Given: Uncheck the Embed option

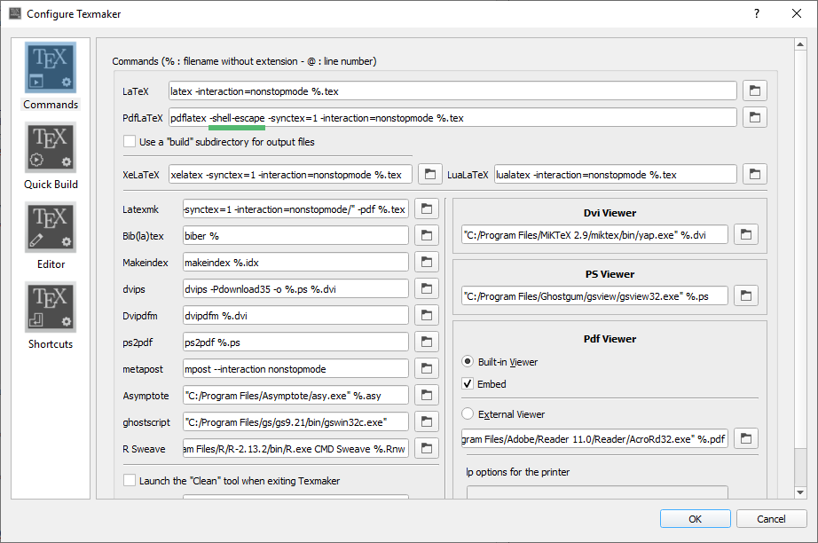Looking at the screenshot, I should (x=468, y=384).
